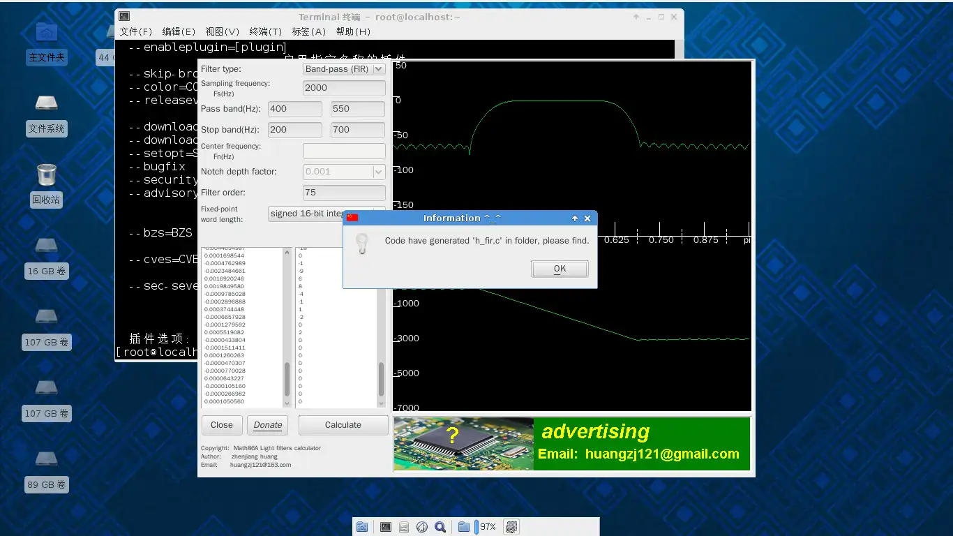
Task: Click the float coefficients list scroll-up arrow
Action: pyautogui.click(x=287, y=251)
